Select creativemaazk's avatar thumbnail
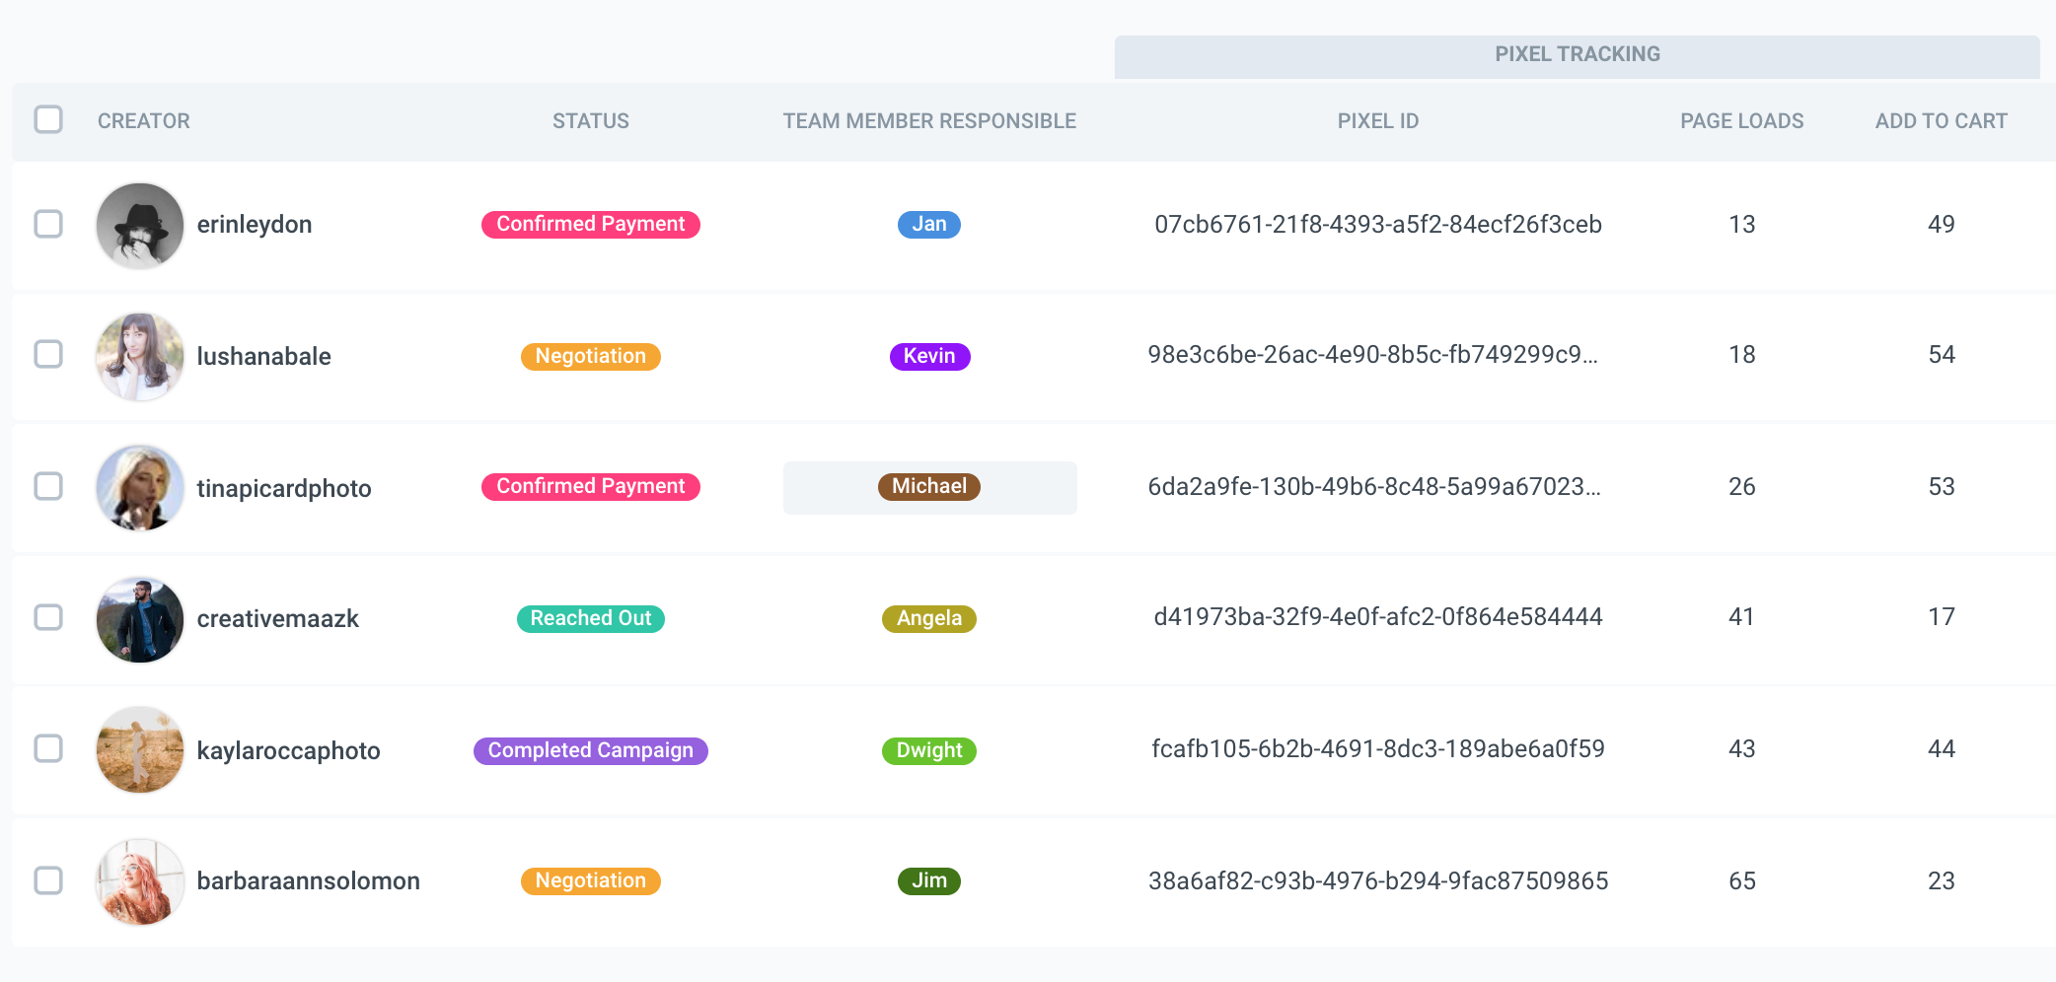 140,619
